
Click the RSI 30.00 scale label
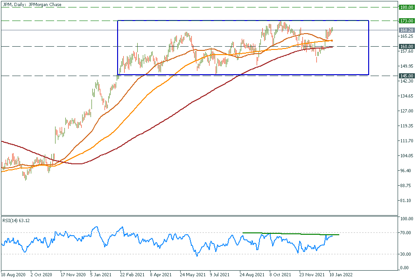tap(405, 254)
